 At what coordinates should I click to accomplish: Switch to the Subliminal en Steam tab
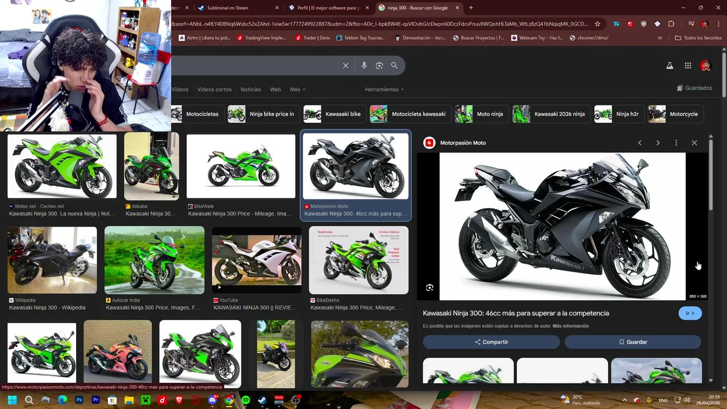(x=239, y=8)
